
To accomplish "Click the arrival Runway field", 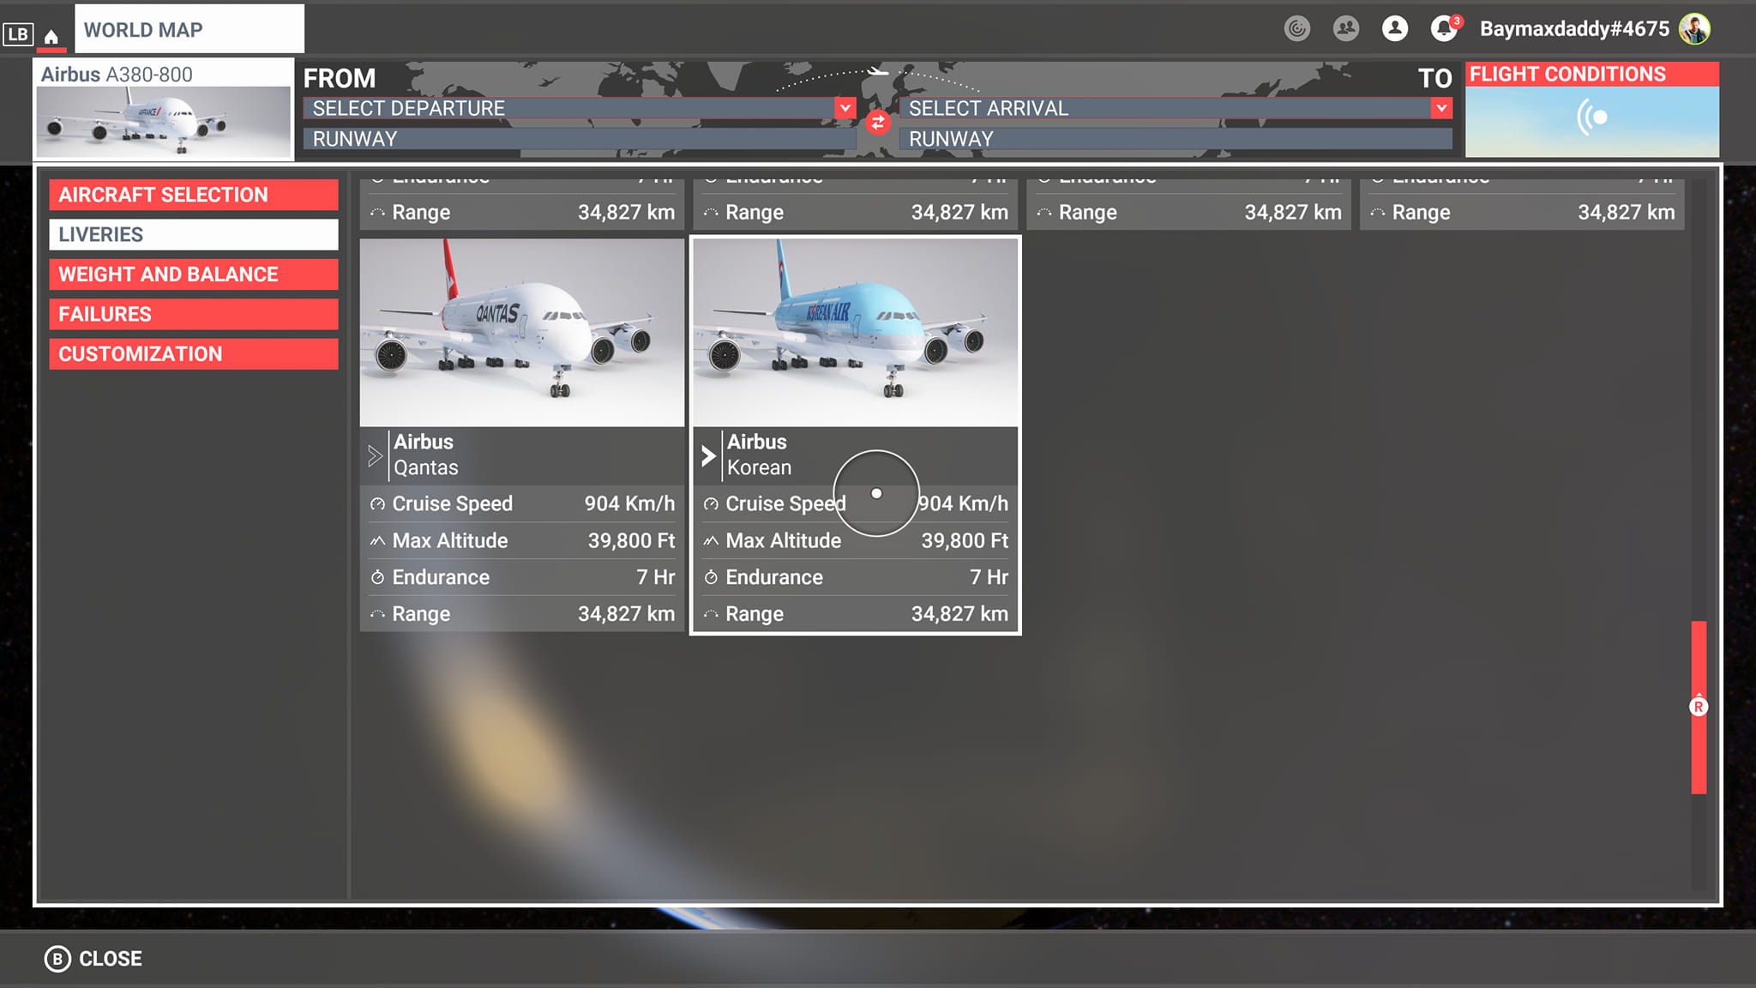I will 1176,139.
